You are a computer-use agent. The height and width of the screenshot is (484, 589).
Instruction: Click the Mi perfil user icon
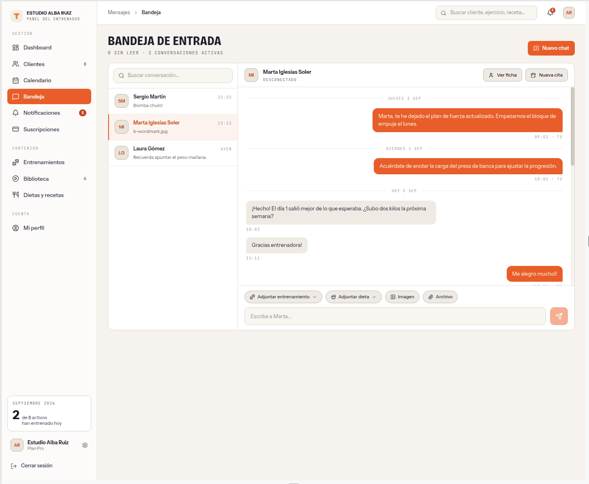(x=16, y=228)
